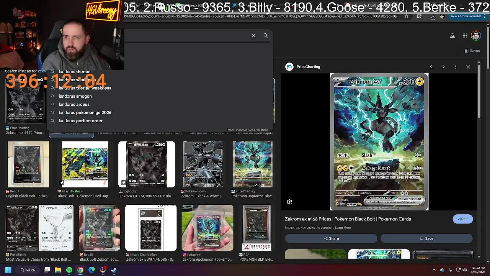Share the Zekrom ex image
This screenshot has height=276, width=490.
(331, 238)
